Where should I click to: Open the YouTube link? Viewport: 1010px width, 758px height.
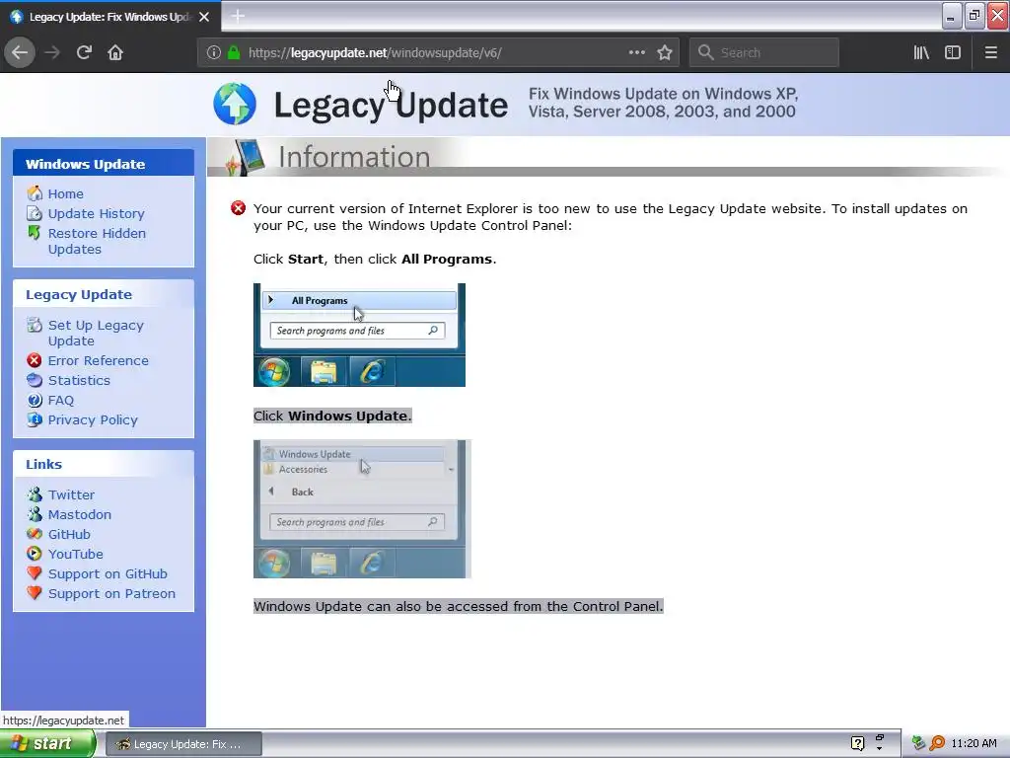point(75,555)
